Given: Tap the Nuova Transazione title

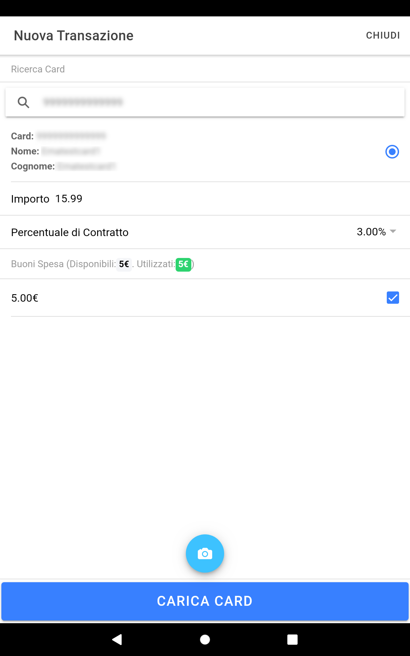Looking at the screenshot, I should click(73, 36).
